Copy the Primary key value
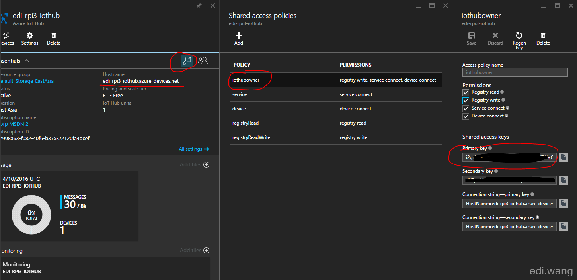The width and height of the screenshot is (577, 280). (563, 157)
